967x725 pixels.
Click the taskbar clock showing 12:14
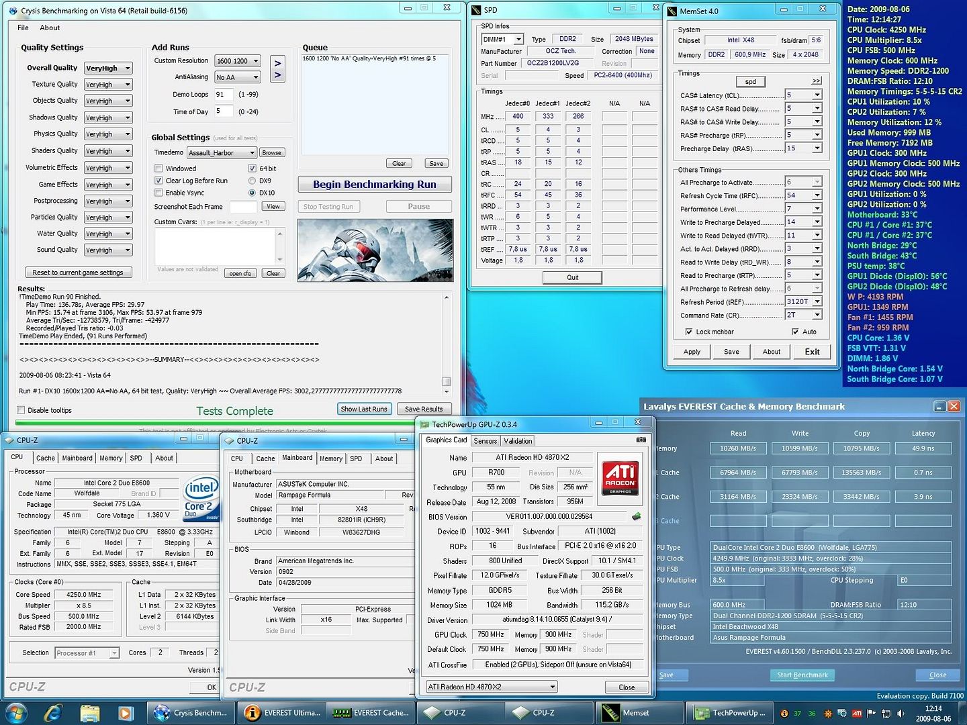933,708
